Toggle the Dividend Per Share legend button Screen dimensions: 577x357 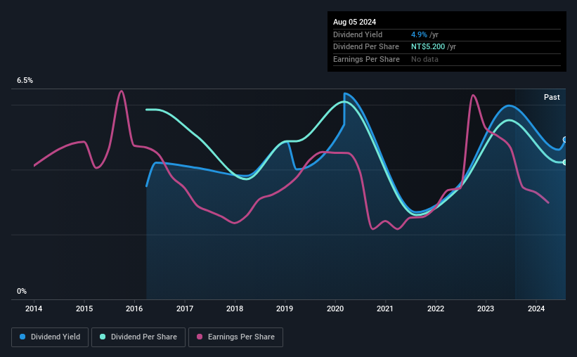click(x=138, y=337)
